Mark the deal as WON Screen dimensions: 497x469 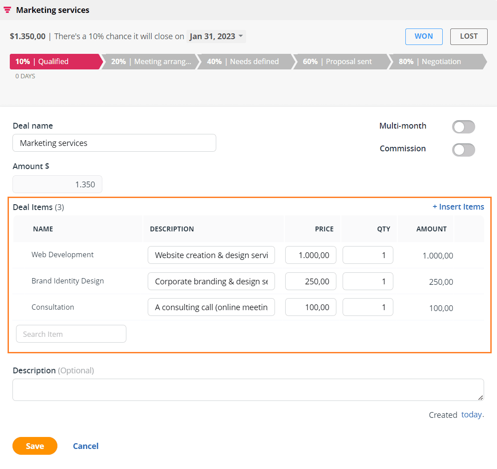pos(424,36)
